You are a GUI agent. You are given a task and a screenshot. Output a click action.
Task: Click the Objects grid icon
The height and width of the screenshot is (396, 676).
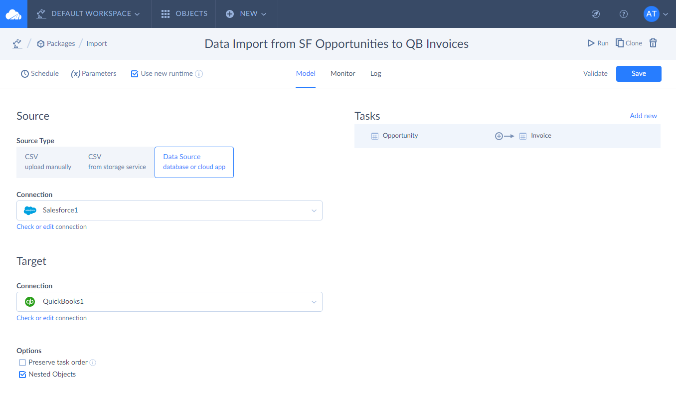[x=166, y=14]
